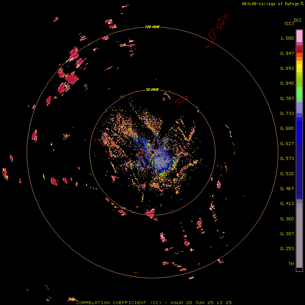Click the 0.680 color scale value
305x305 pixels.
[x=287, y=128]
